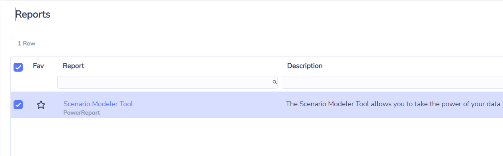The image size is (503, 156).
Task: Sort by the Report column header
Action: tap(74, 66)
